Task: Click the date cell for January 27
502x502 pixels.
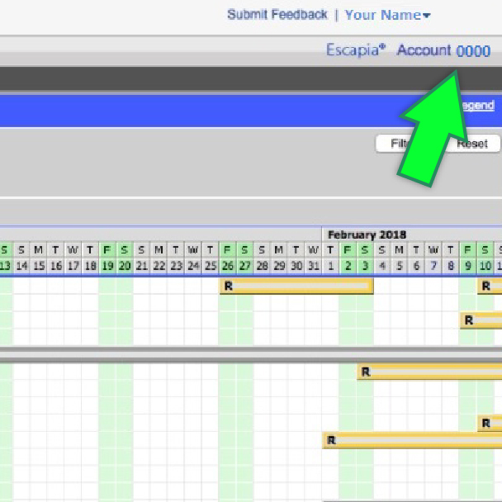Action: tap(244, 266)
